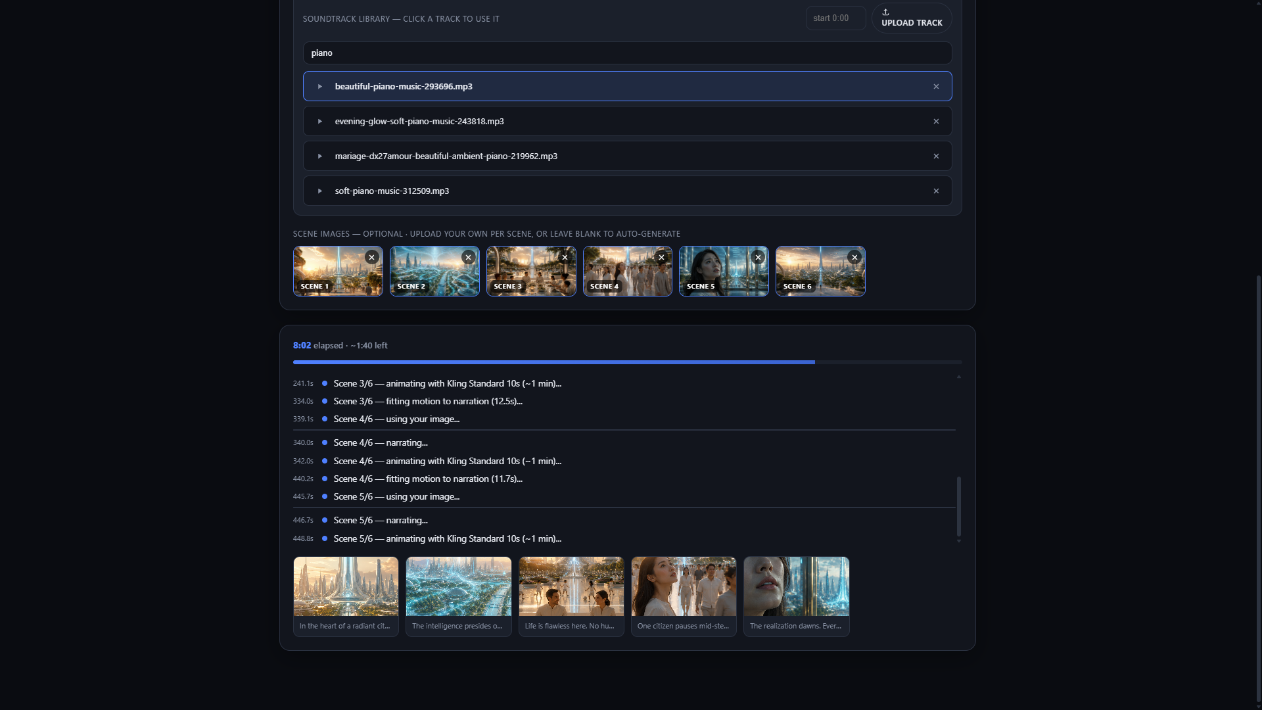Screen dimensions: 1262x710
Task: Select mariage-dx27amour-beautiful-ambient-piano track
Action: (x=627, y=156)
